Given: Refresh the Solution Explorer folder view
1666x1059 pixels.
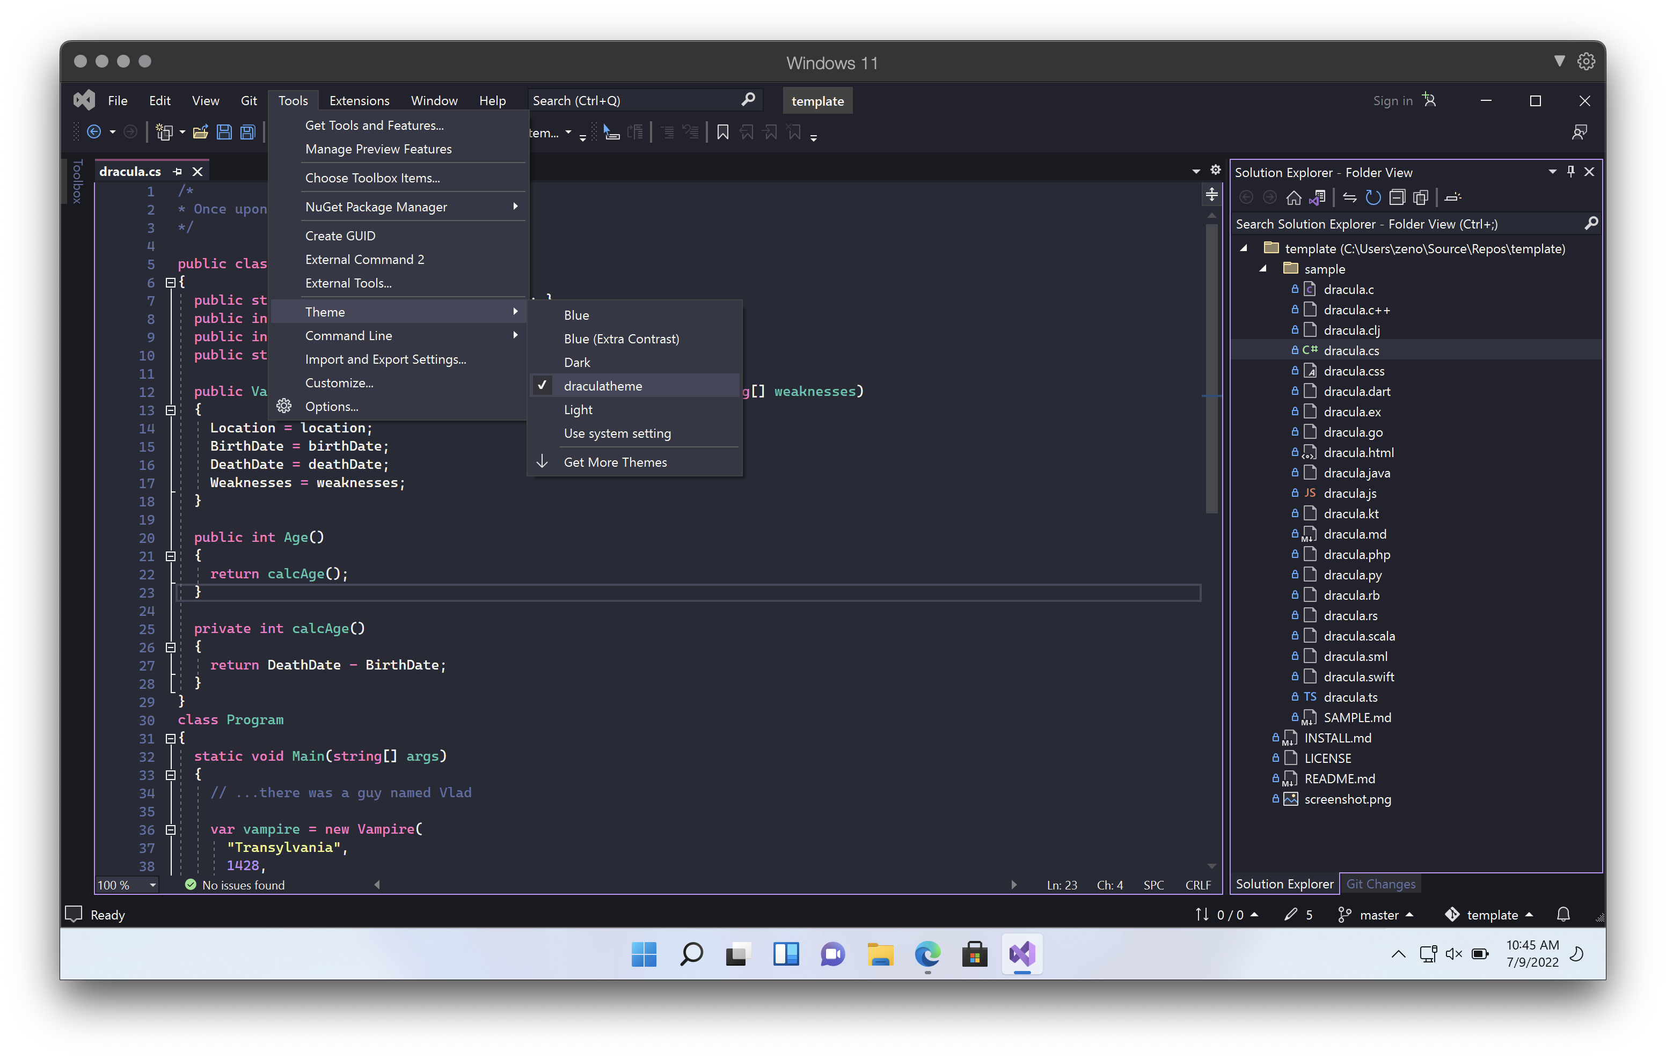Looking at the screenshot, I should click(x=1372, y=198).
